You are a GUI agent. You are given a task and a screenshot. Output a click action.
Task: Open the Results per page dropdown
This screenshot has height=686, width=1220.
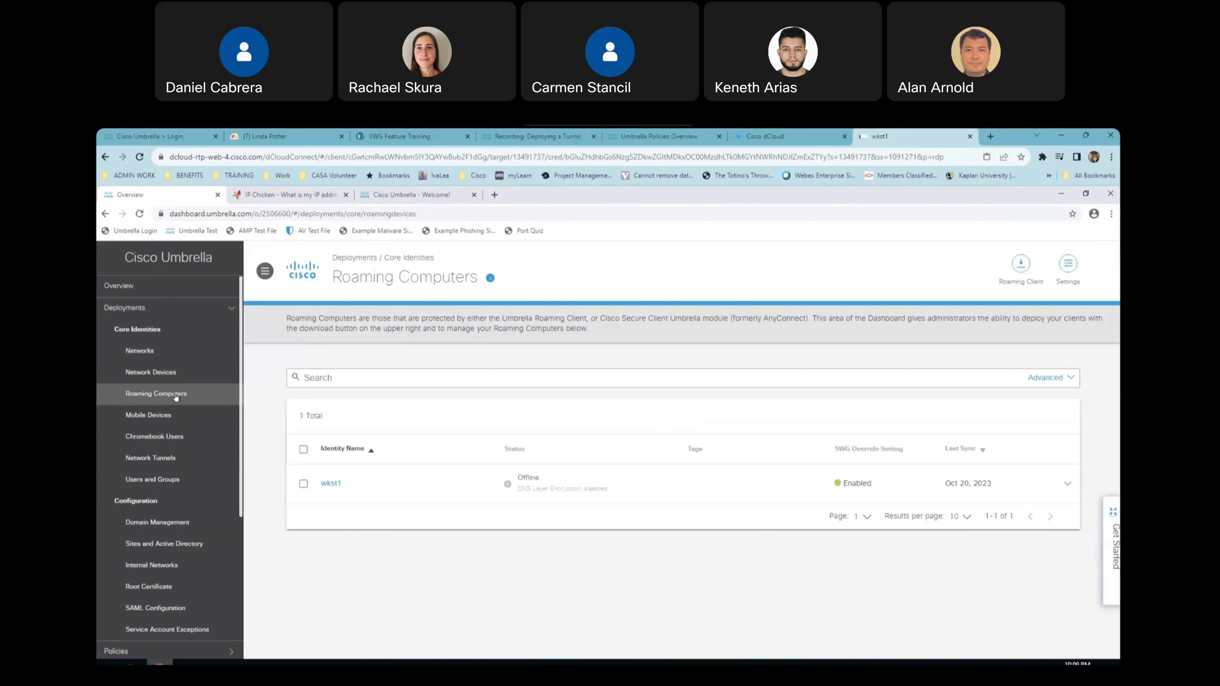click(x=960, y=516)
